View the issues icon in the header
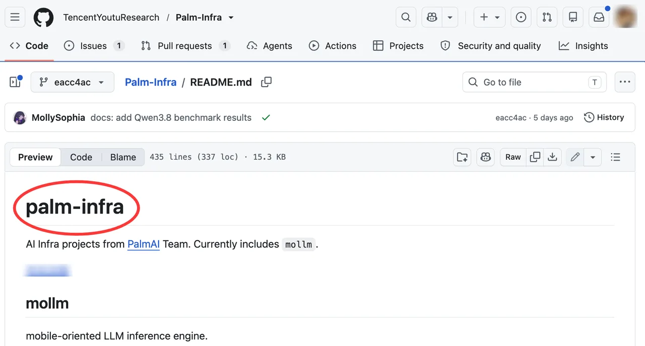Image resolution: width=645 pixels, height=346 pixels. click(521, 18)
